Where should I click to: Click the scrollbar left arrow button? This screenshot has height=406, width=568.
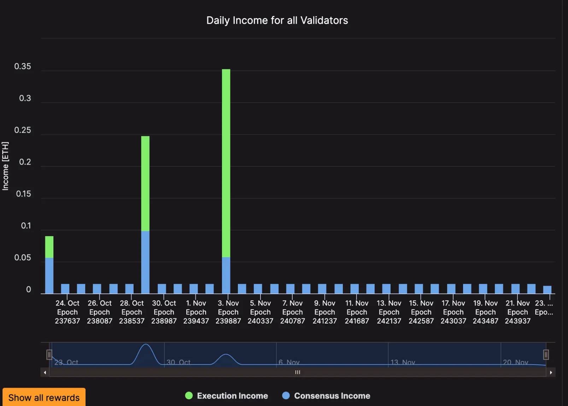coord(45,372)
